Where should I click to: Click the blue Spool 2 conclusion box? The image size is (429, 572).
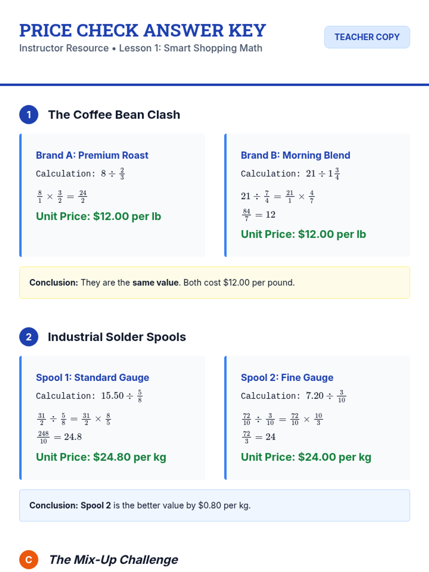214,505
